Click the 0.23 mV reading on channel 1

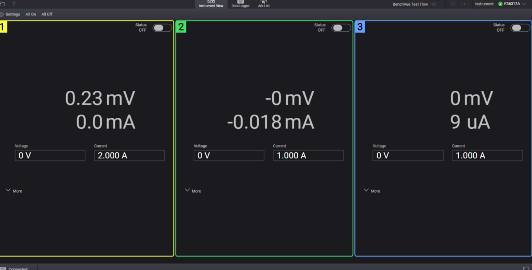click(100, 98)
